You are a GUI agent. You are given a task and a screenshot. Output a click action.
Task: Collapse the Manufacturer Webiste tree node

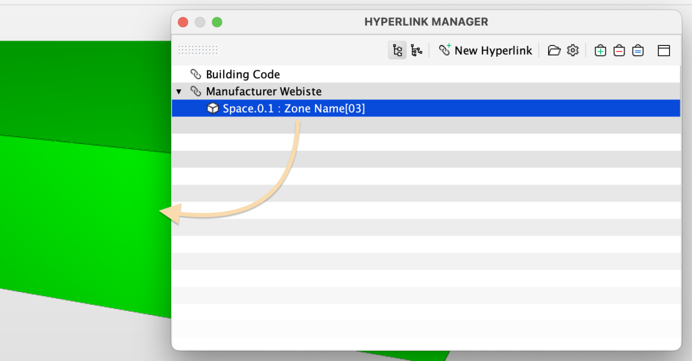(179, 91)
